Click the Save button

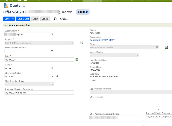click(x=7, y=19)
